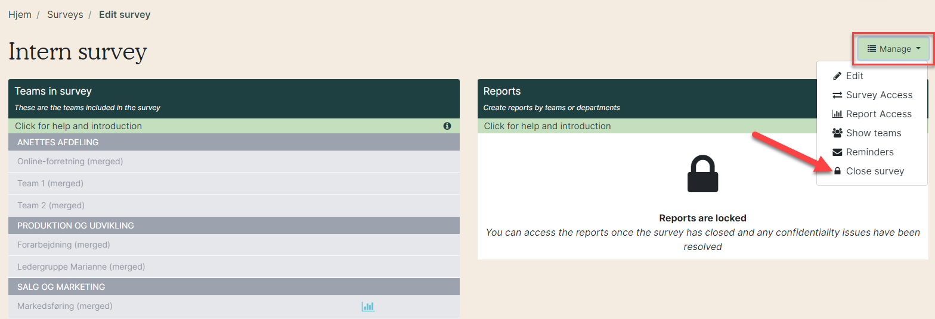Click the caret arrow on Manage button
Viewport: 935px width, 319px height.
click(918, 49)
